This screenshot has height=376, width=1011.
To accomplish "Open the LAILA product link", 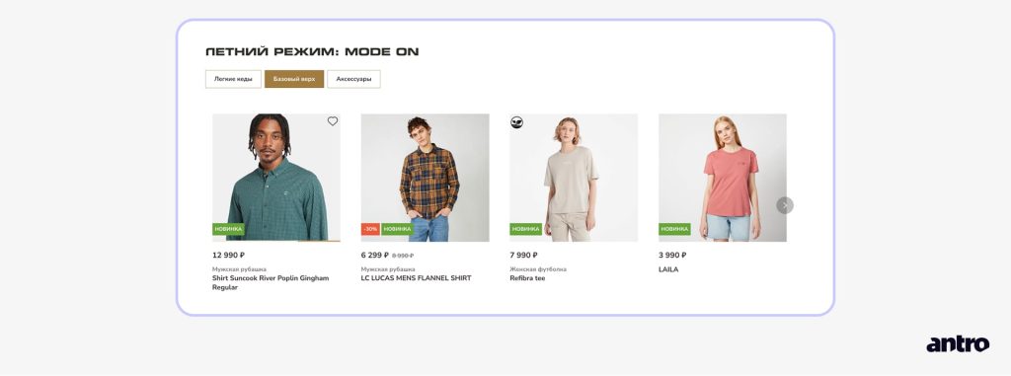I will [668, 269].
